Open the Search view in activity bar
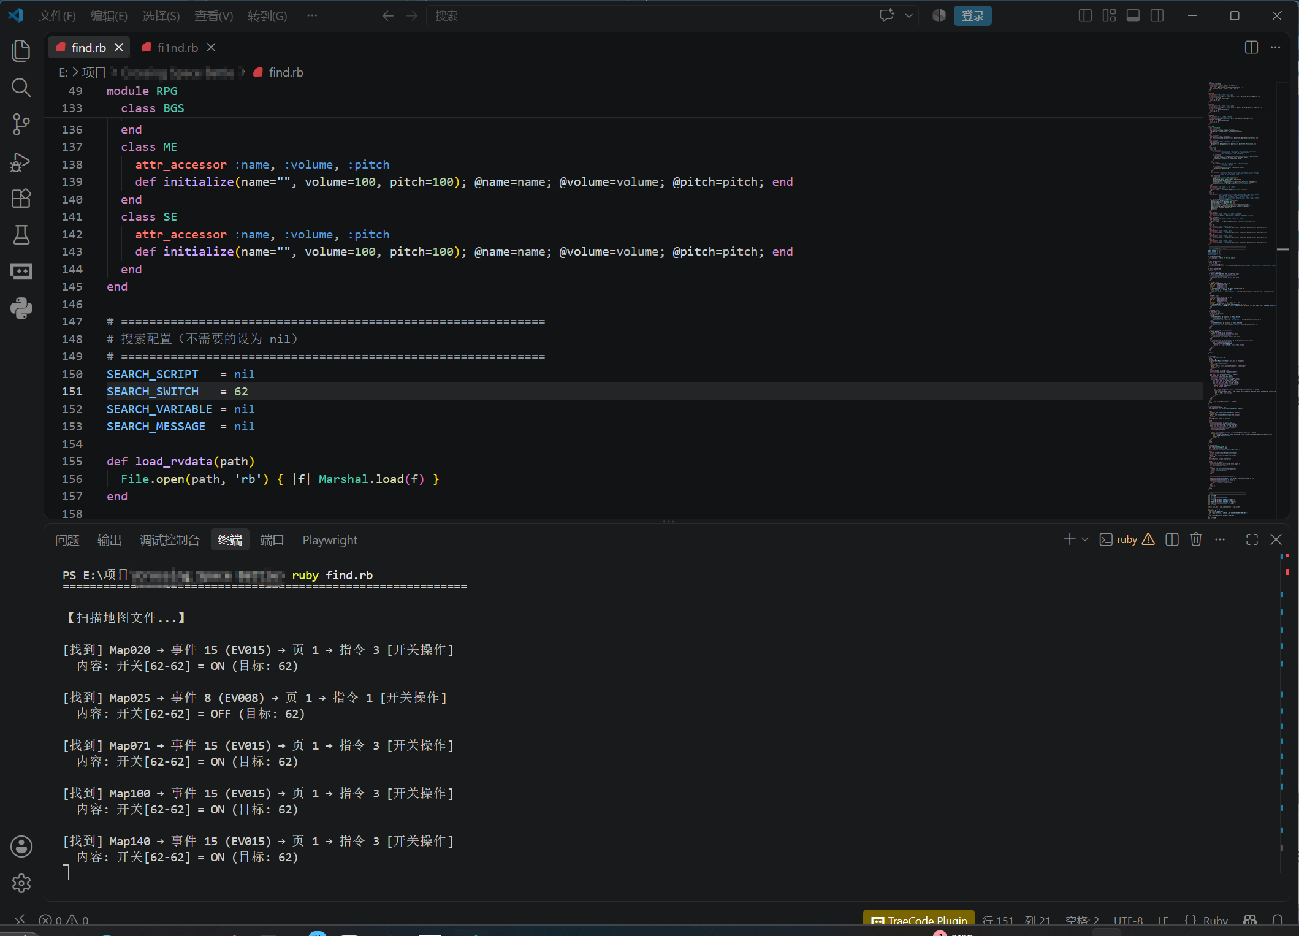This screenshot has width=1299, height=936. tap(21, 88)
